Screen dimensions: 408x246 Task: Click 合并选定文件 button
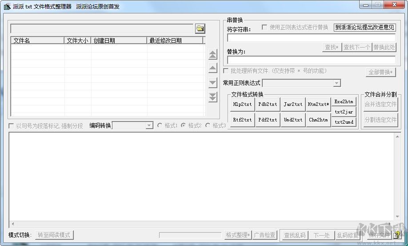(381, 105)
